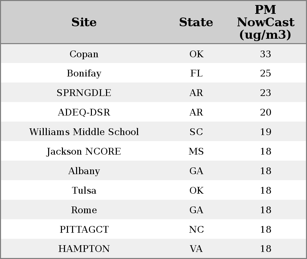Viewport: 307px width, 259px height.
Task: Select the FL state cell
Action: [x=196, y=73]
